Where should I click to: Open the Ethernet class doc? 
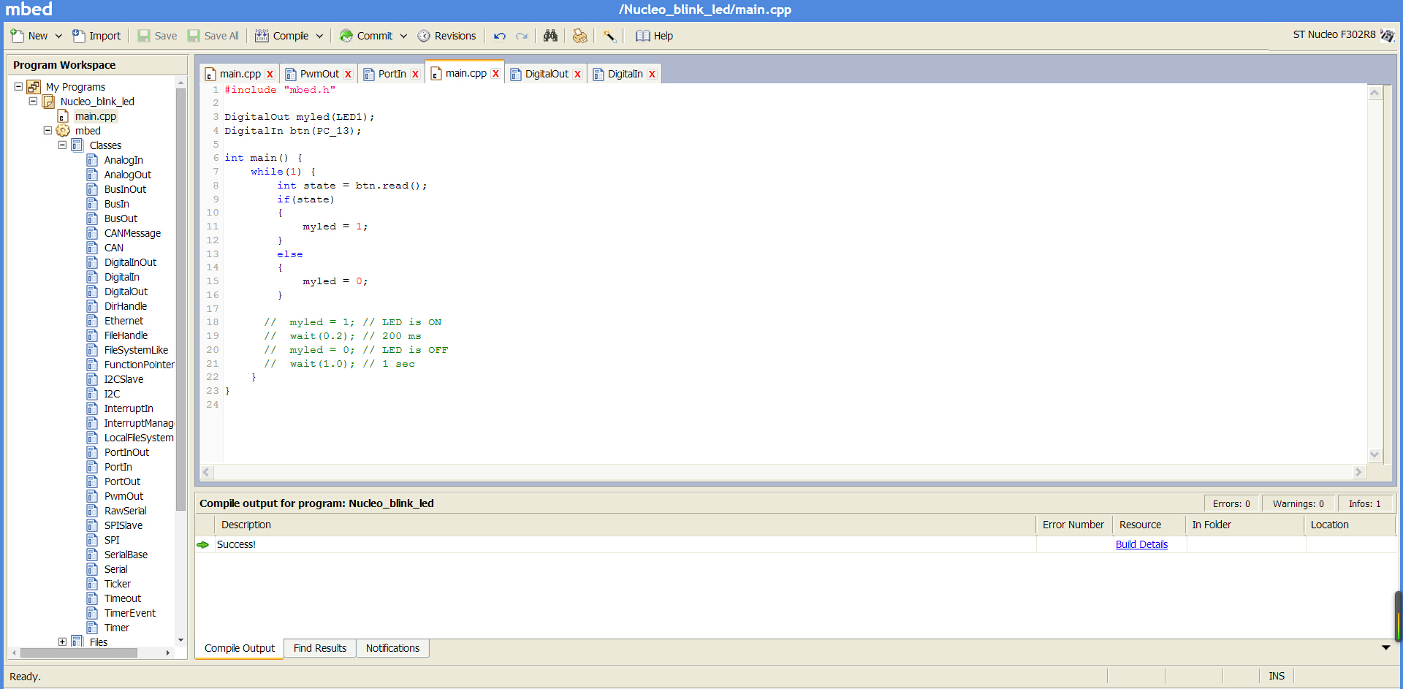[123, 321]
